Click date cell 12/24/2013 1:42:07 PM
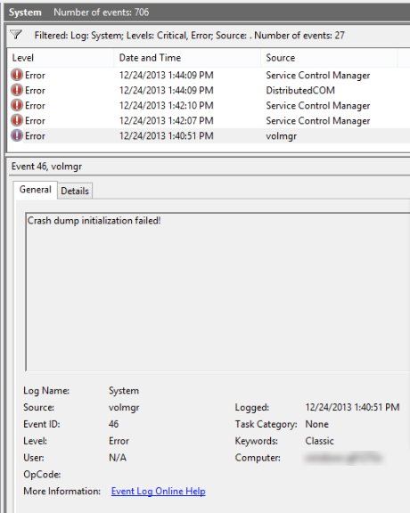Image resolution: width=410 pixels, height=513 pixels. (166, 121)
